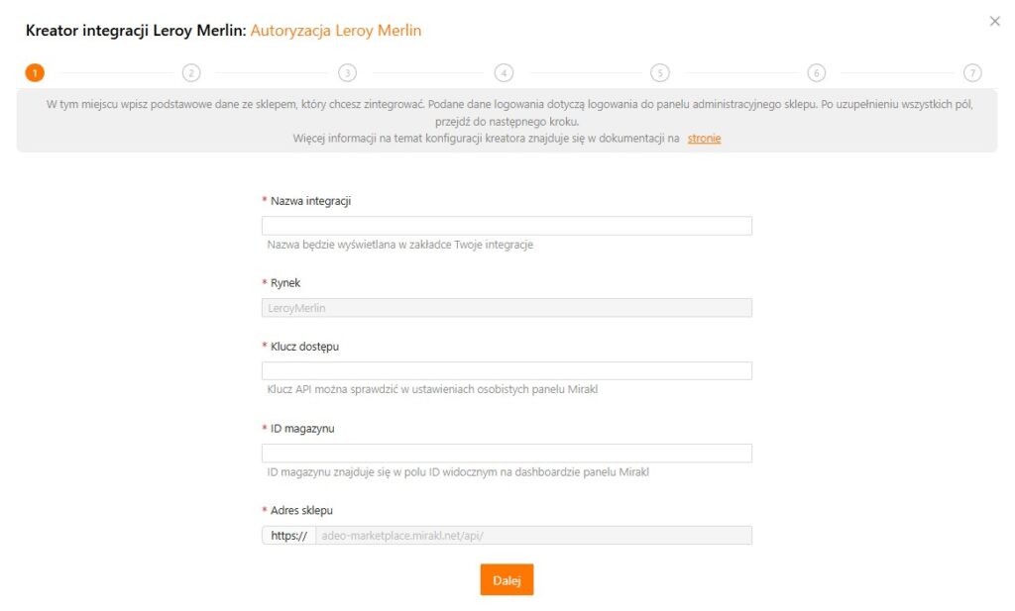Click the https:// prefix box

288,536
